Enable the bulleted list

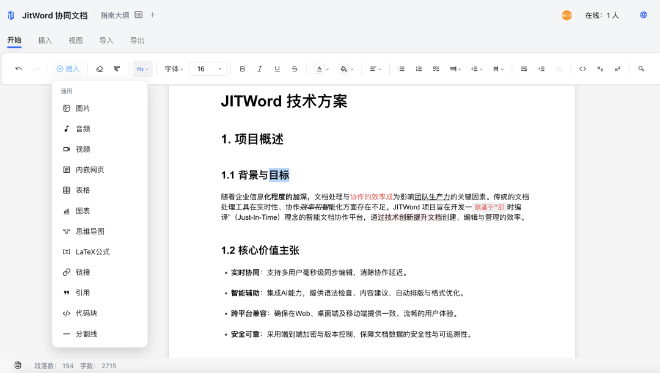pos(402,68)
